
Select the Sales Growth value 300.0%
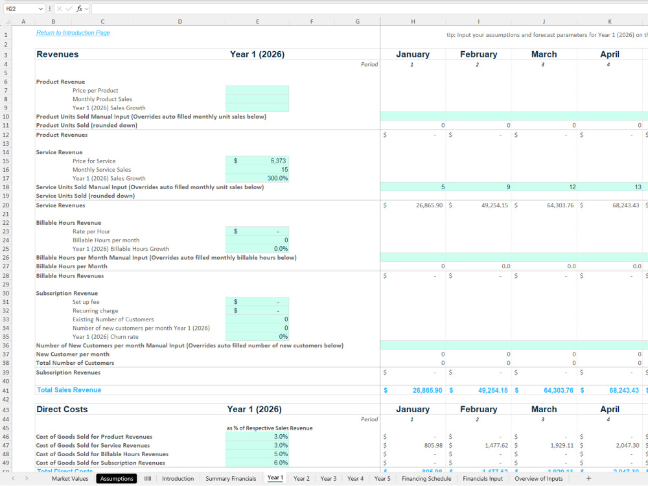tap(257, 178)
